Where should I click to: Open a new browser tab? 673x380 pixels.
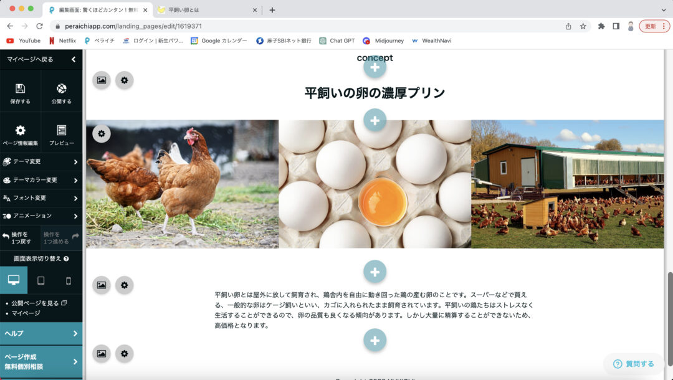[272, 10]
